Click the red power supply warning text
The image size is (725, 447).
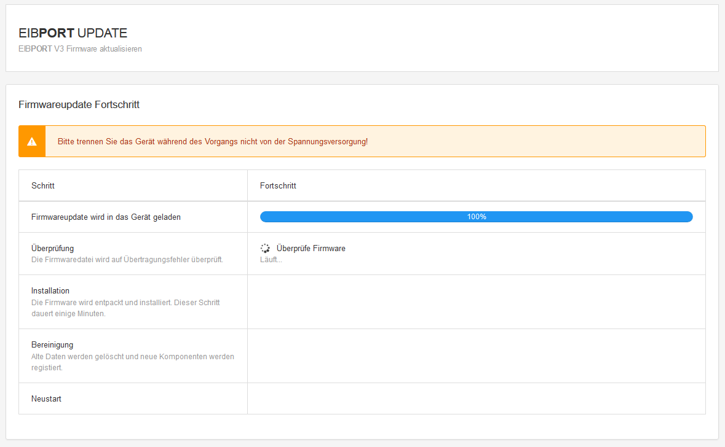pos(213,142)
